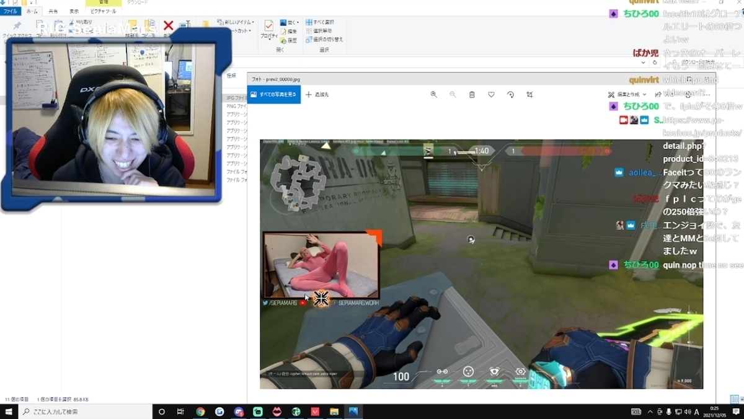Click the refresh button in Explorer address bar
The height and width of the screenshot is (419, 744).
pos(655,63)
